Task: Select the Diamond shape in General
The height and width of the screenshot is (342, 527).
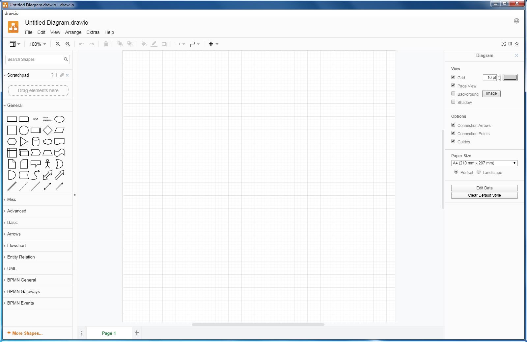Action: [x=47, y=130]
